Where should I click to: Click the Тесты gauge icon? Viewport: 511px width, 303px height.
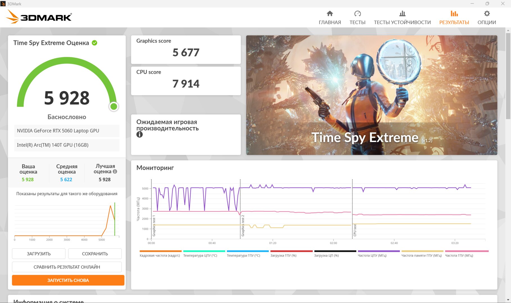357,13
